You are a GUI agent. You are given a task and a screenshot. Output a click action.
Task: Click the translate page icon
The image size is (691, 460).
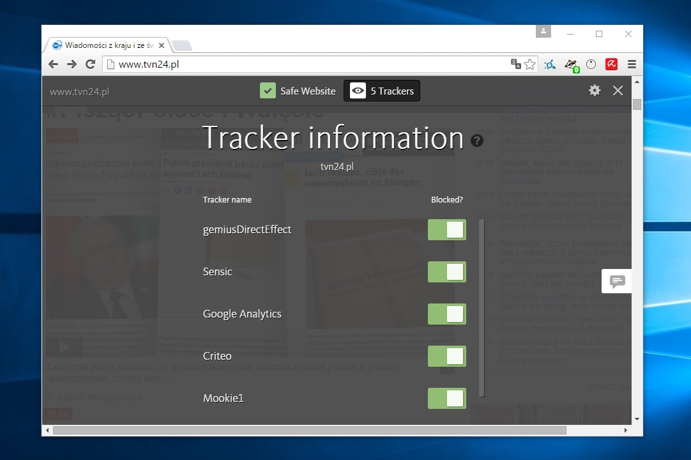[x=515, y=64]
